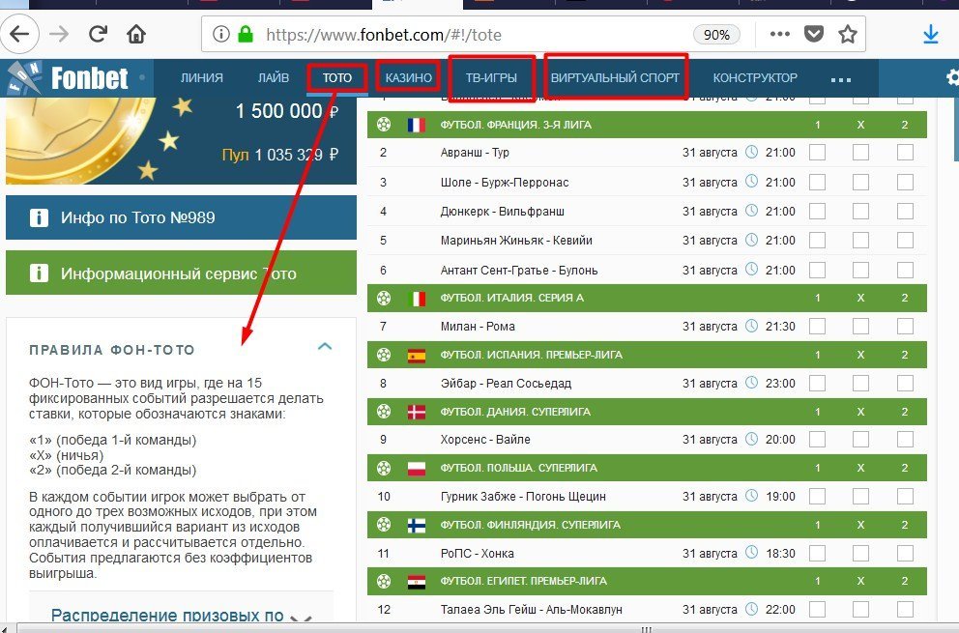Open Инфо по Тото №989
959x633 pixels.
181,217
